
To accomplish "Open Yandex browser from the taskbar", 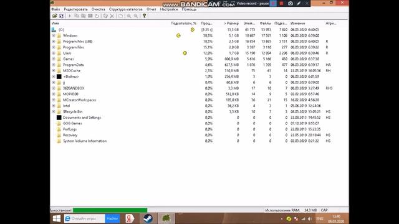I will tap(130, 218).
